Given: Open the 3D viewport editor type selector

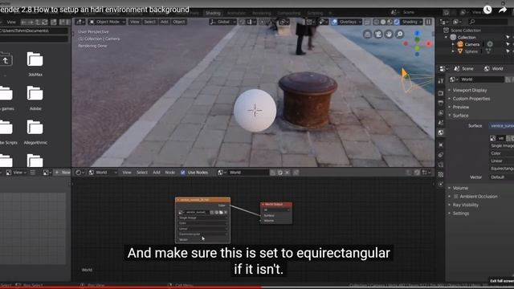Looking at the screenshot, I should [80, 22].
